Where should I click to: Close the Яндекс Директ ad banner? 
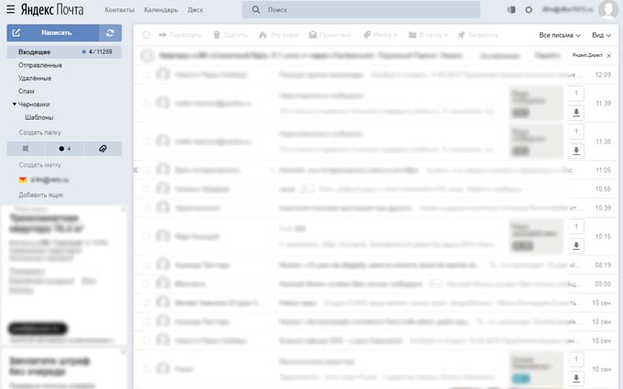(x=609, y=55)
